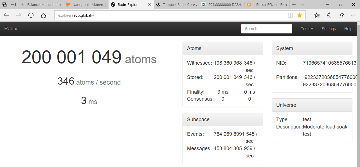Click the "Messages:" label in Subspace

[199, 148]
